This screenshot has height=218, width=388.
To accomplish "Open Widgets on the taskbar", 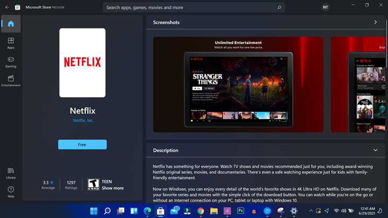I will (134, 211).
